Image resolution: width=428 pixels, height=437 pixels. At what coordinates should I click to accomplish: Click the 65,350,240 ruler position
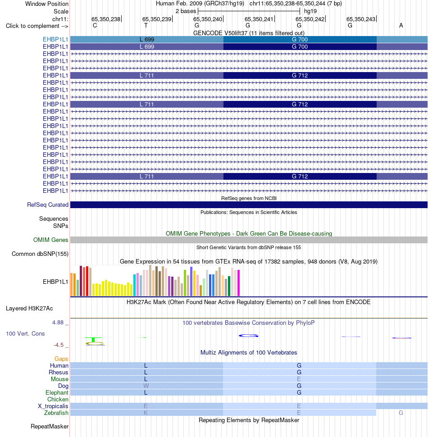pos(208,19)
